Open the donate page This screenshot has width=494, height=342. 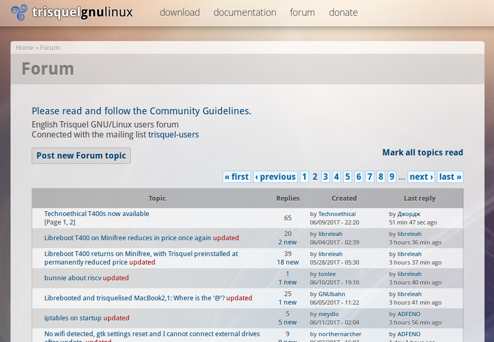343,13
